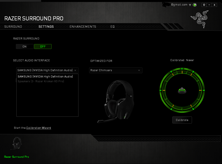Switch to the Surround tab
This screenshot has width=222, height=164.
(13, 26)
